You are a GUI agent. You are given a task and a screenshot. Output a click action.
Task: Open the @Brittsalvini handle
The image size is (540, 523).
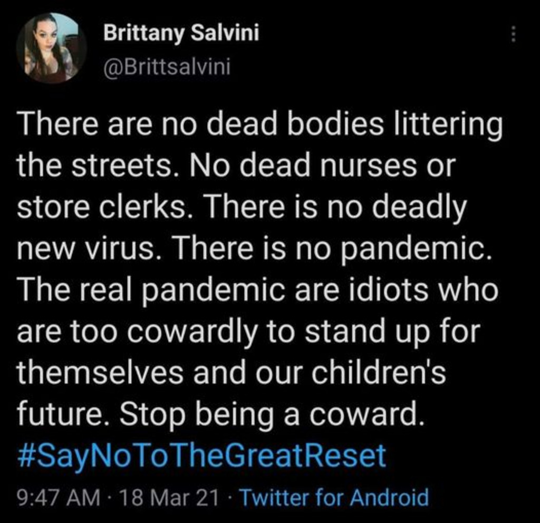[167, 67]
